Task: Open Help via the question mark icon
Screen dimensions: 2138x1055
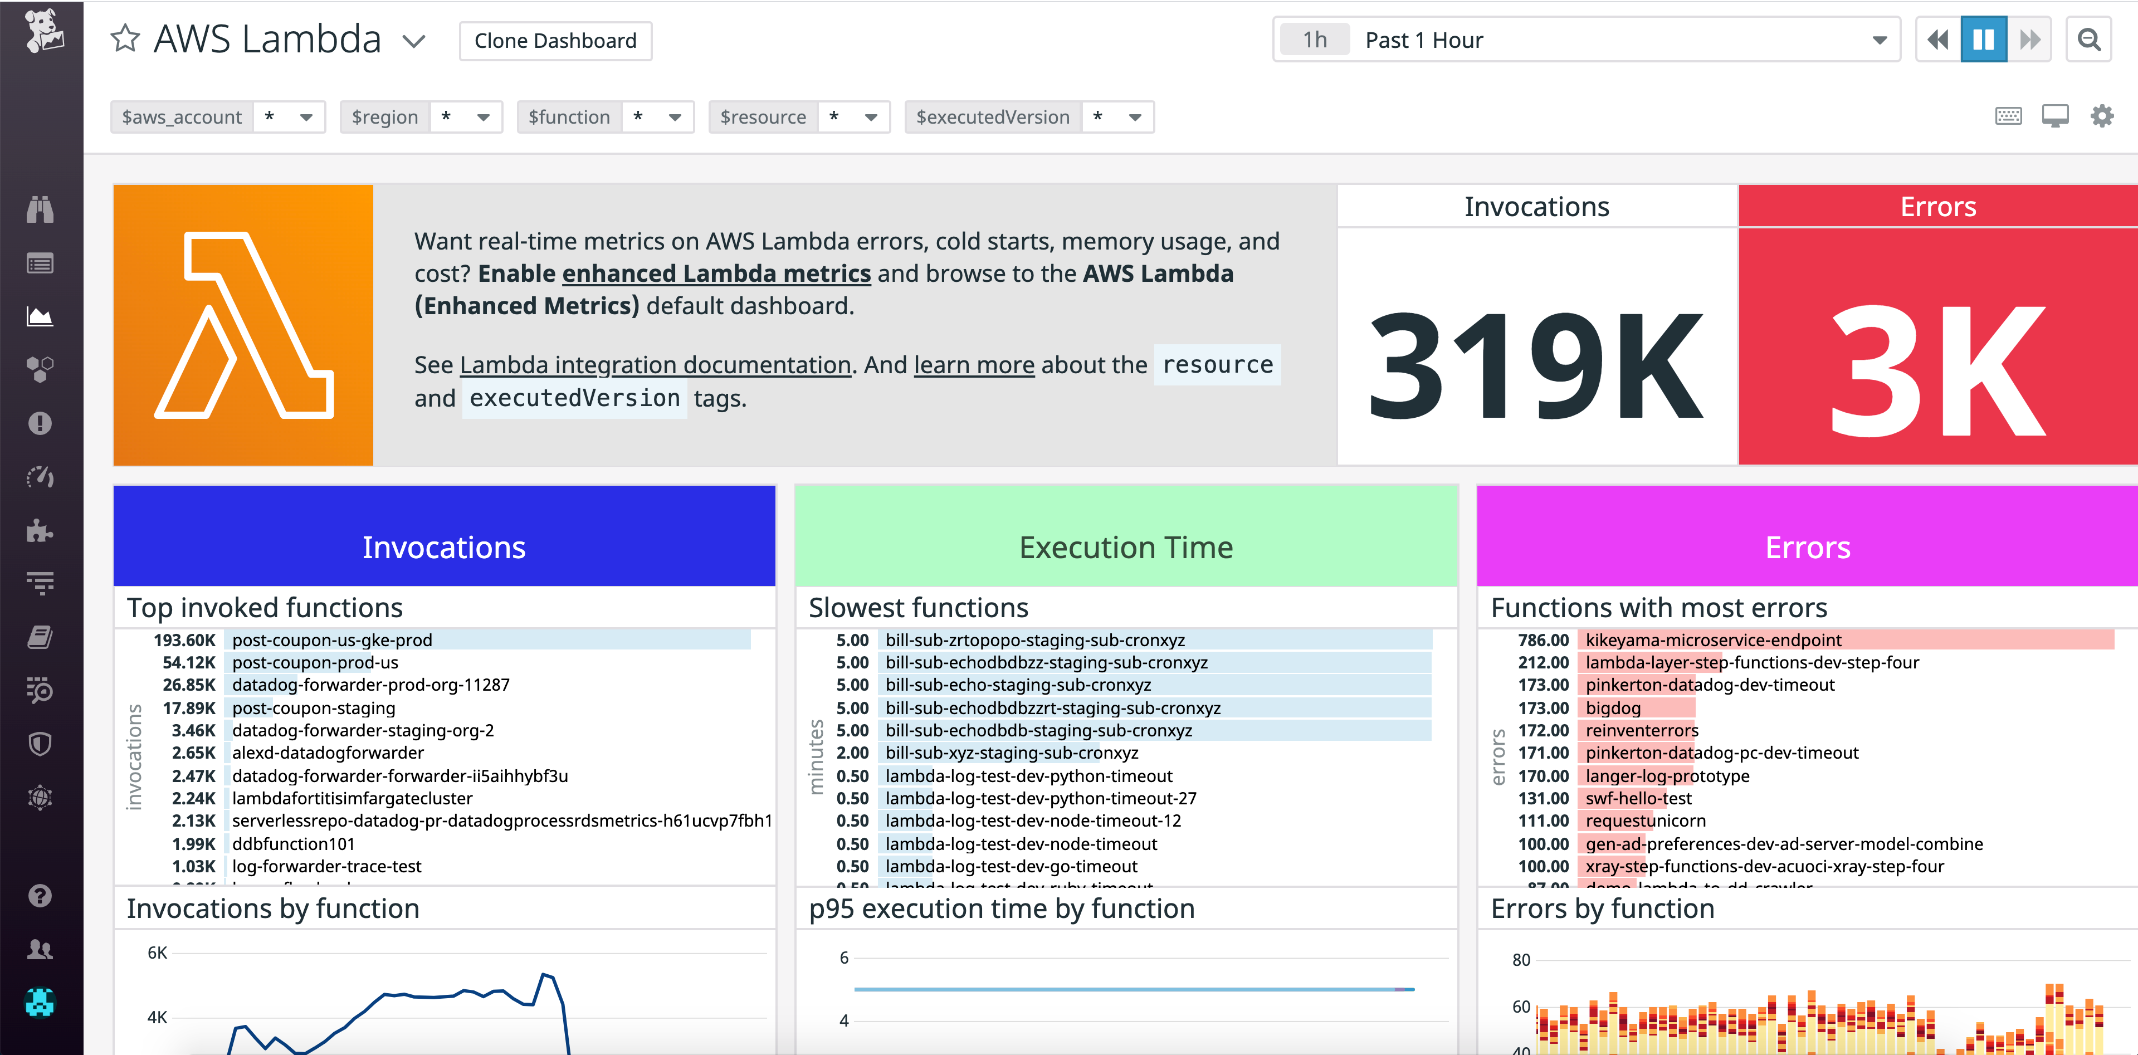Action: pyautogui.click(x=39, y=895)
